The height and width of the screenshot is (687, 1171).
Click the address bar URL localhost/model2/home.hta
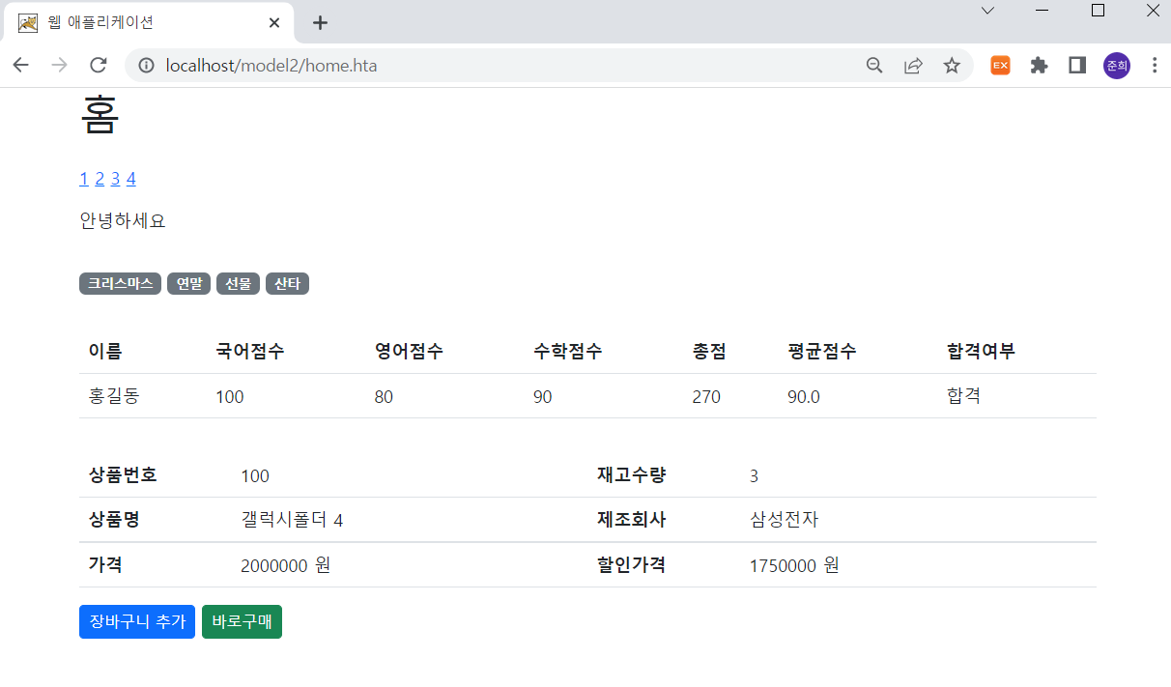271,66
